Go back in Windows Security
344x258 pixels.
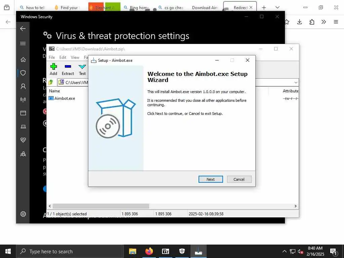coord(23,29)
